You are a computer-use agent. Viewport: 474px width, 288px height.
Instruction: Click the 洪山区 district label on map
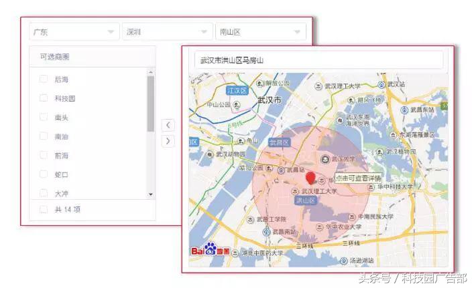pos(305,200)
